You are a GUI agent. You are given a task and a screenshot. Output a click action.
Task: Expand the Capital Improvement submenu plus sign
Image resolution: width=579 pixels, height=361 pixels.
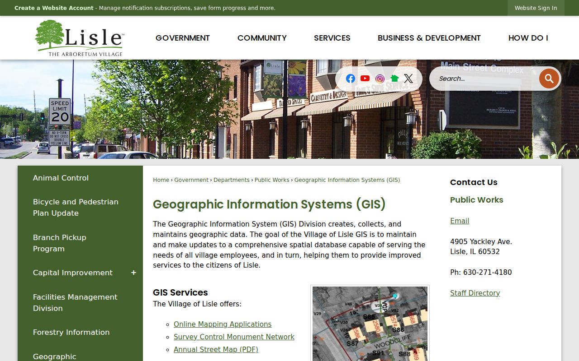pos(133,273)
